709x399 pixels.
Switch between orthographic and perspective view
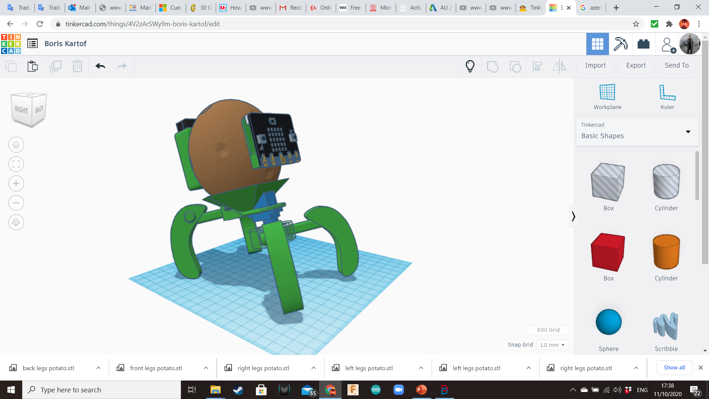[x=16, y=222]
